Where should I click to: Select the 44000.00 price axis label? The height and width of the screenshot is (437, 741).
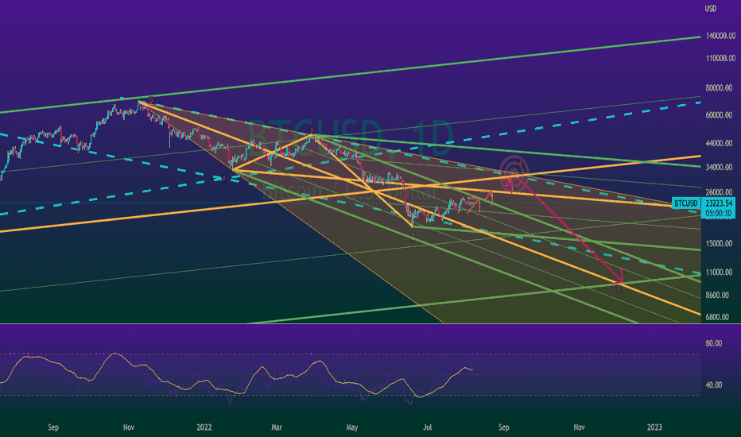click(x=719, y=143)
